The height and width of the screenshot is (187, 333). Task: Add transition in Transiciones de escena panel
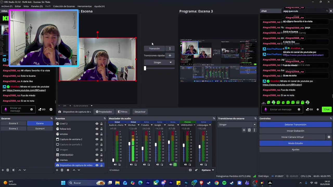(x=244, y=130)
